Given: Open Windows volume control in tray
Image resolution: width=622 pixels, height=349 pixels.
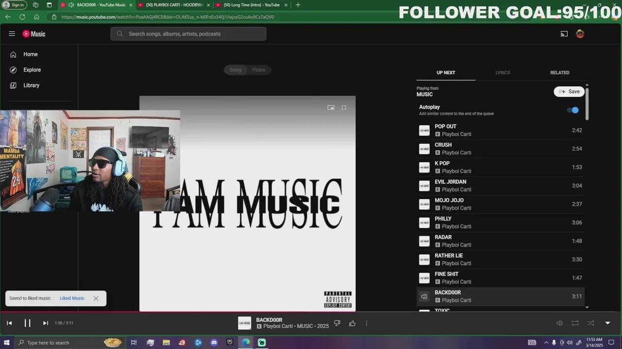Looking at the screenshot, I should click(570, 343).
